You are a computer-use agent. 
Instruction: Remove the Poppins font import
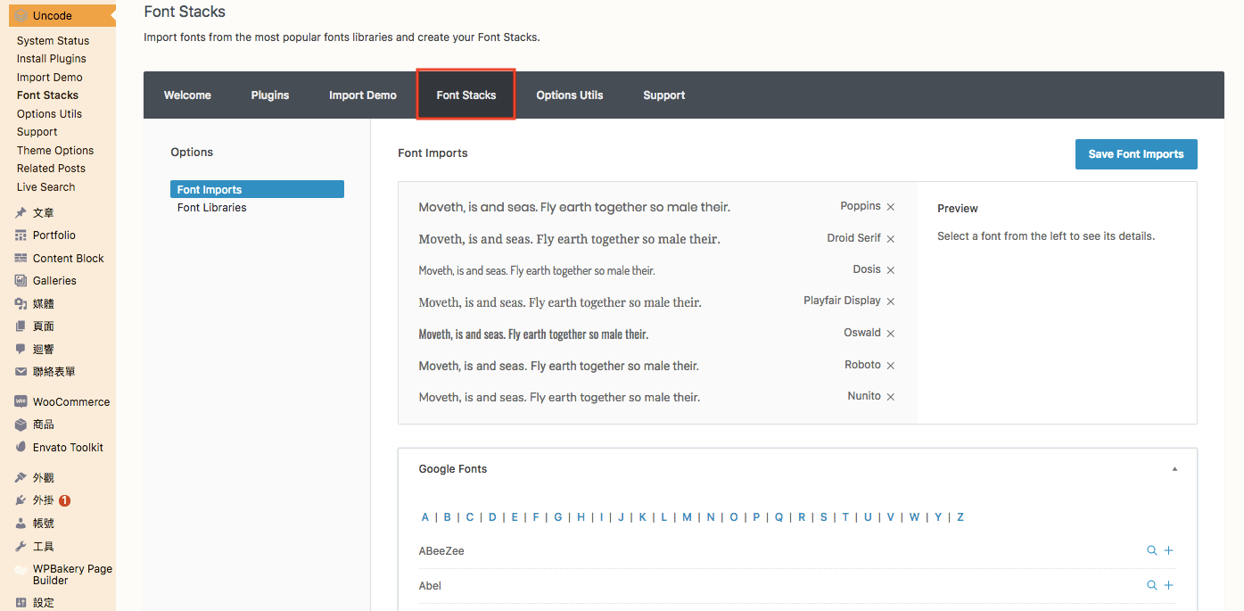tap(890, 207)
